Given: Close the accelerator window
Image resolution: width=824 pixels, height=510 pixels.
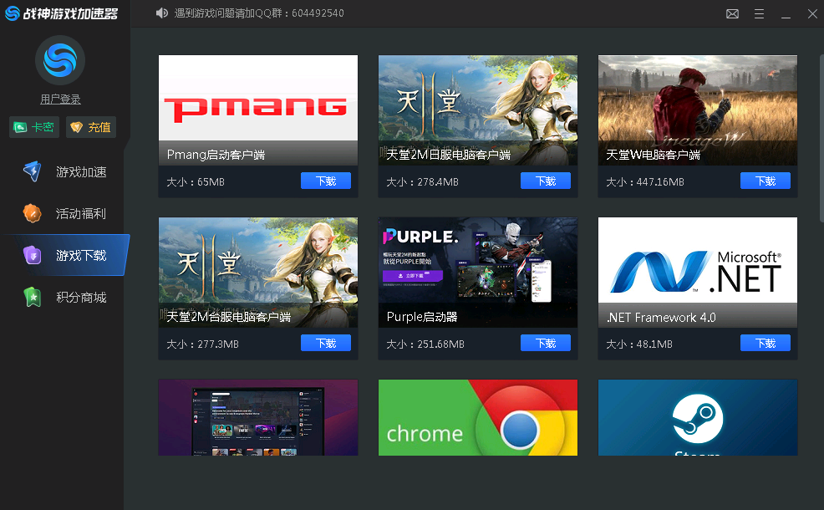Looking at the screenshot, I should pos(812,13).
